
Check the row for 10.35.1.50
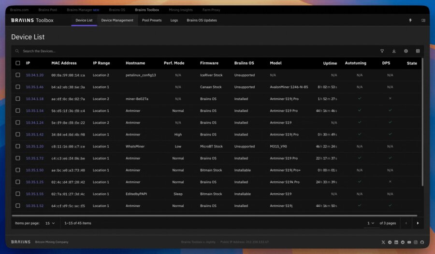[x=18, y=170]
